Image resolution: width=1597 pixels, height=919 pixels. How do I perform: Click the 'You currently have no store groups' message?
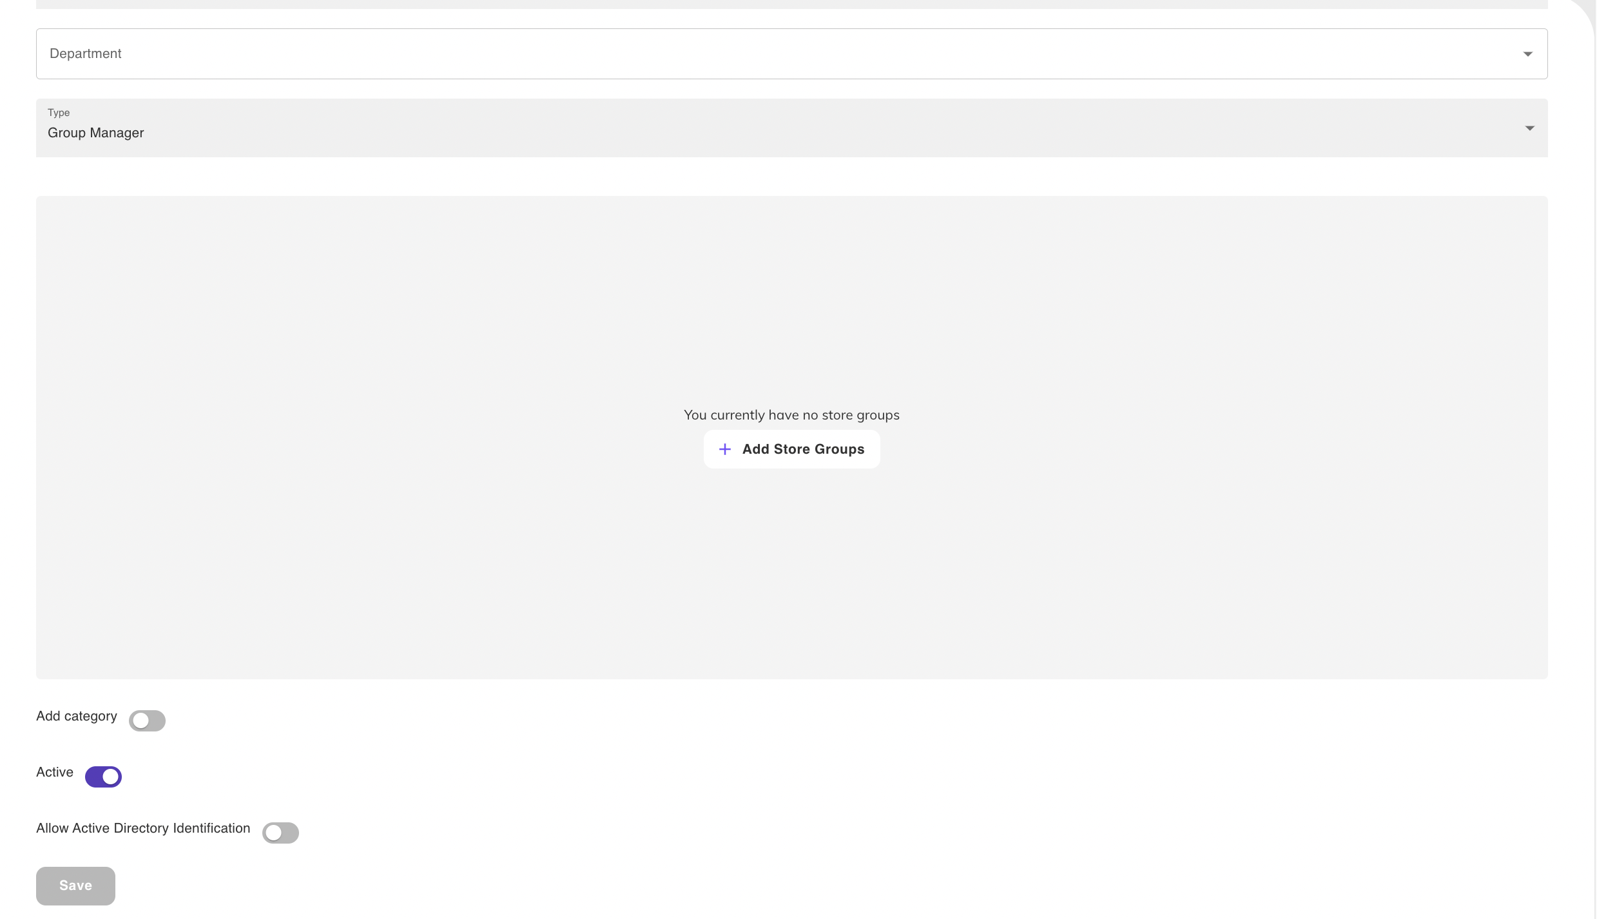[x=791, y=415]
